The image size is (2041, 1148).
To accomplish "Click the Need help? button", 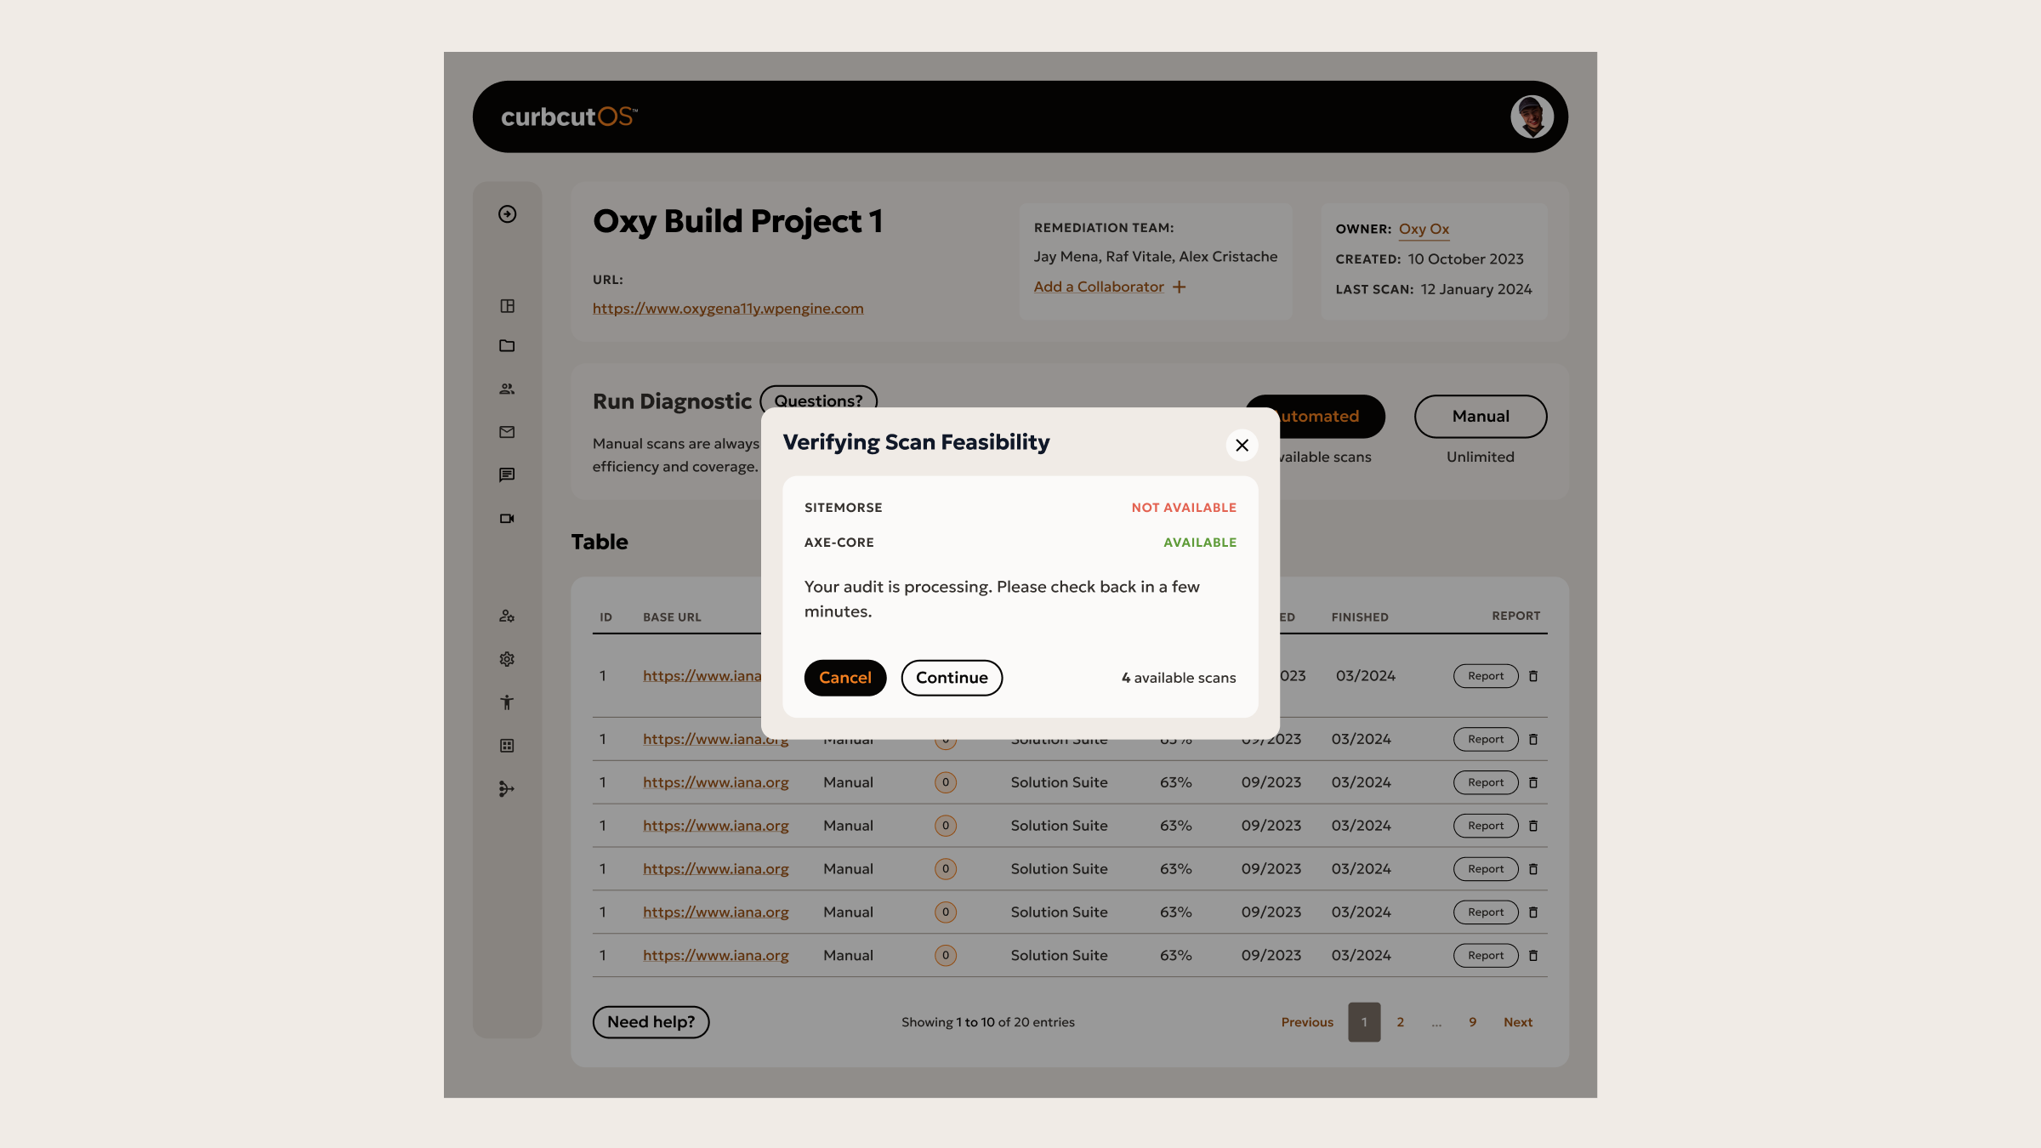I will click(x=651, y=1022).
